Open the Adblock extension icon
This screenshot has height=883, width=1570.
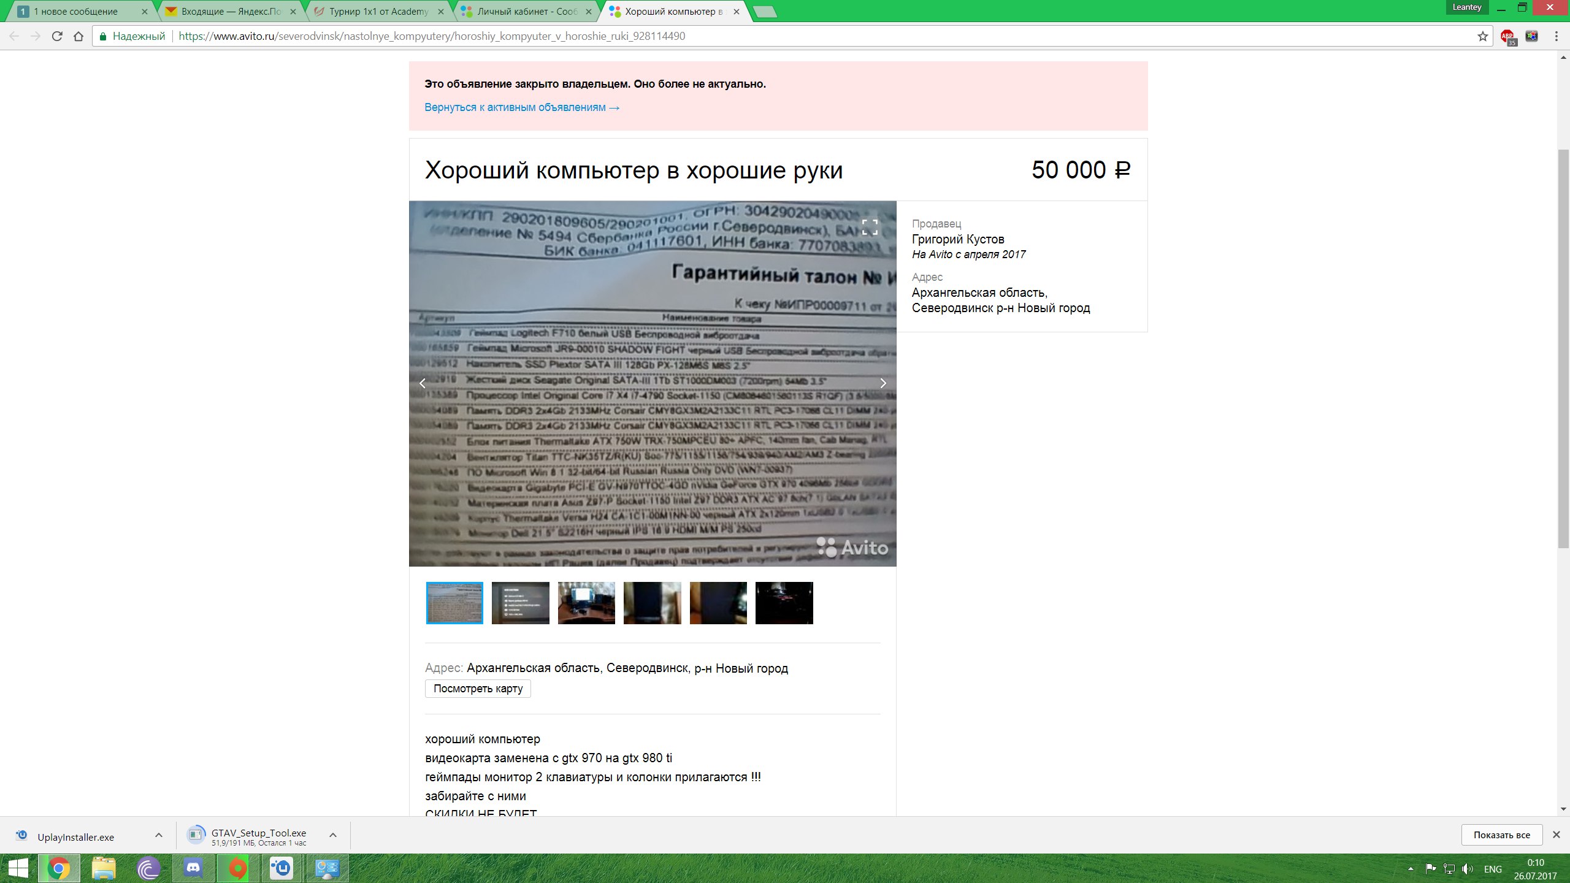(x=1508, y=37)
